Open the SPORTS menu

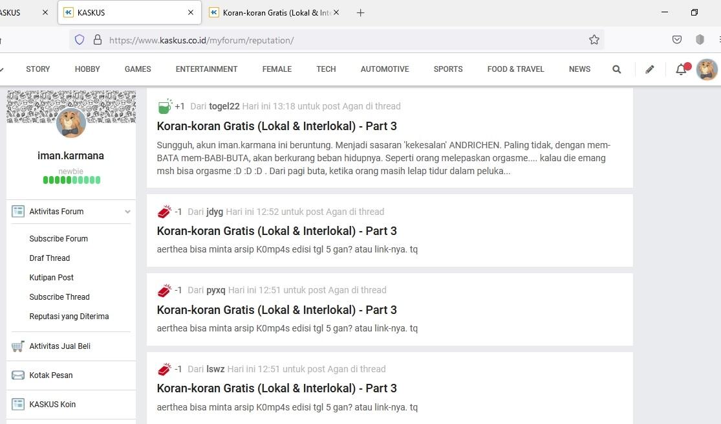click(x=448, y=69)
